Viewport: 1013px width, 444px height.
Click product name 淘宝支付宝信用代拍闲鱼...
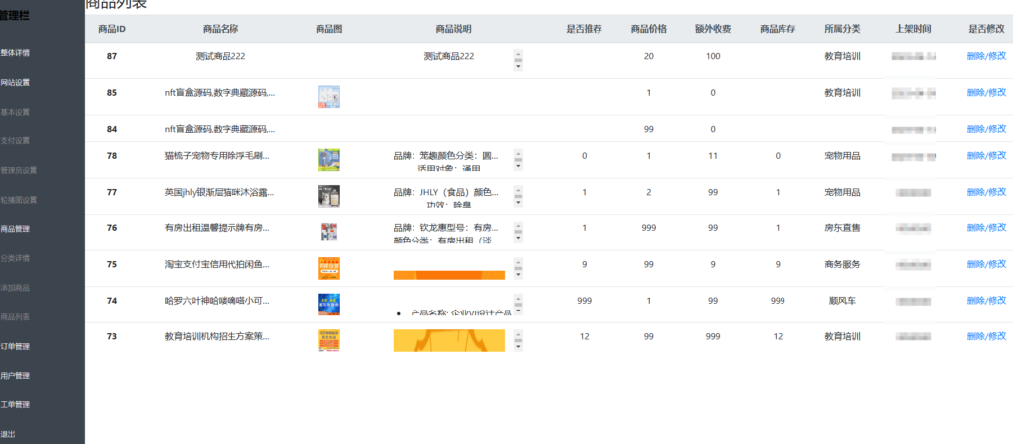[217, 264]
